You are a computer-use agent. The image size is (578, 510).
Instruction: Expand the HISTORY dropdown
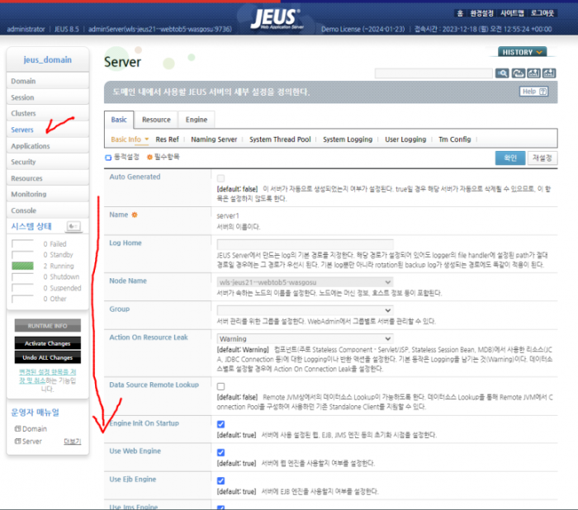coord(522,52)
